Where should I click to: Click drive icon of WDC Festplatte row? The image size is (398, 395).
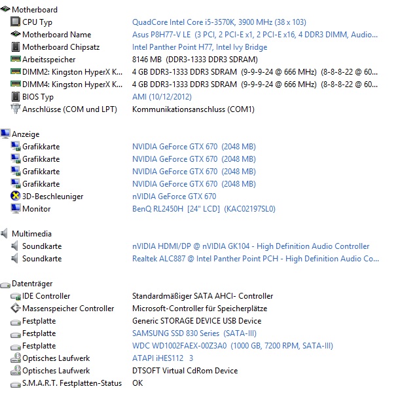click(x=16, y=347)
